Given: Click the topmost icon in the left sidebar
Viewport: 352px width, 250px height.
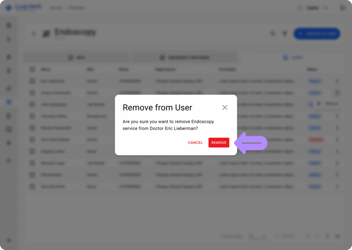Looking at the screenshot, I should [9, 25].
